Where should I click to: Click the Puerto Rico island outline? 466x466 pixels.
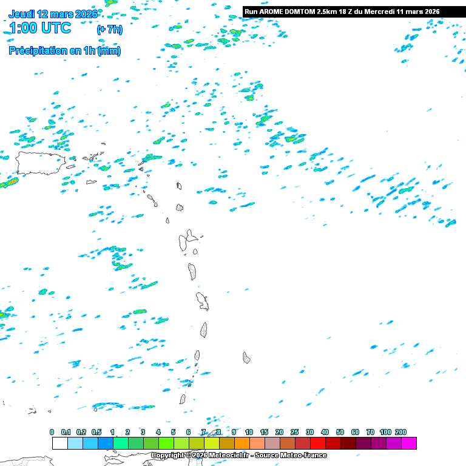click(39, 163)
